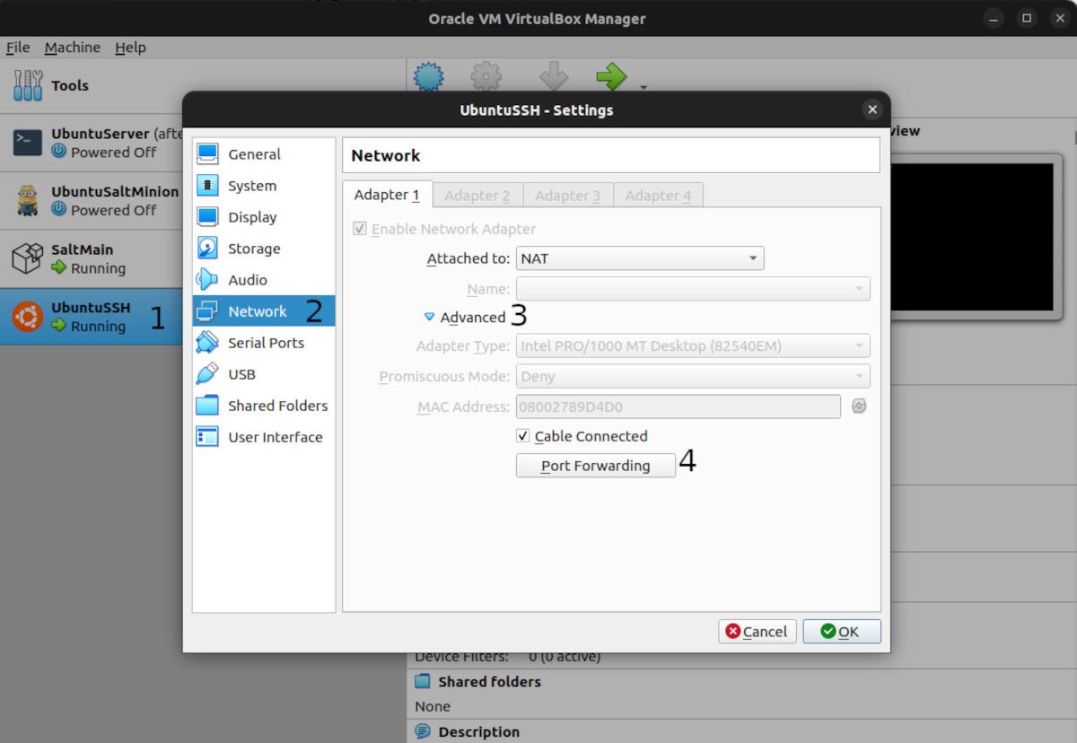Uncheck the Cable Connected checkbox

coord(521,436)
